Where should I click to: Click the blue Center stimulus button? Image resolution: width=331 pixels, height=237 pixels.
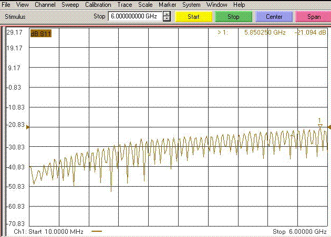pos(274,17)
